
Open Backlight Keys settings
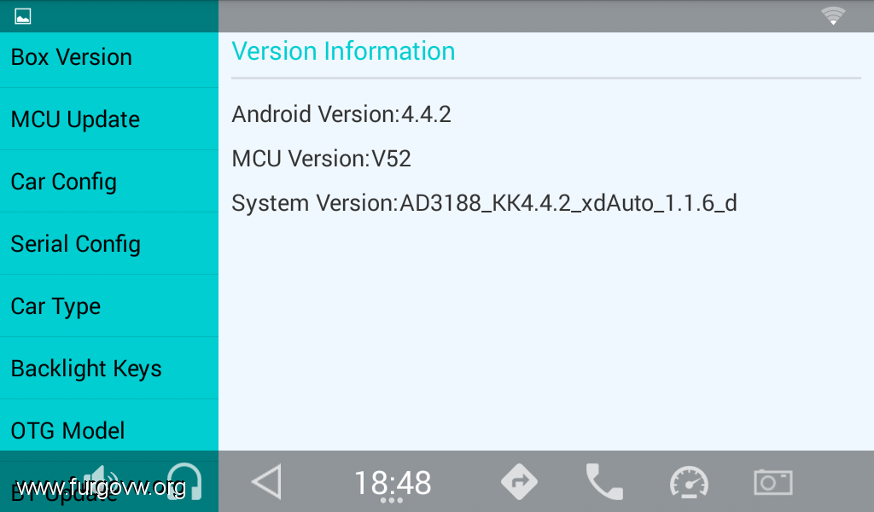pyautogui.click(x=109, y=369)
